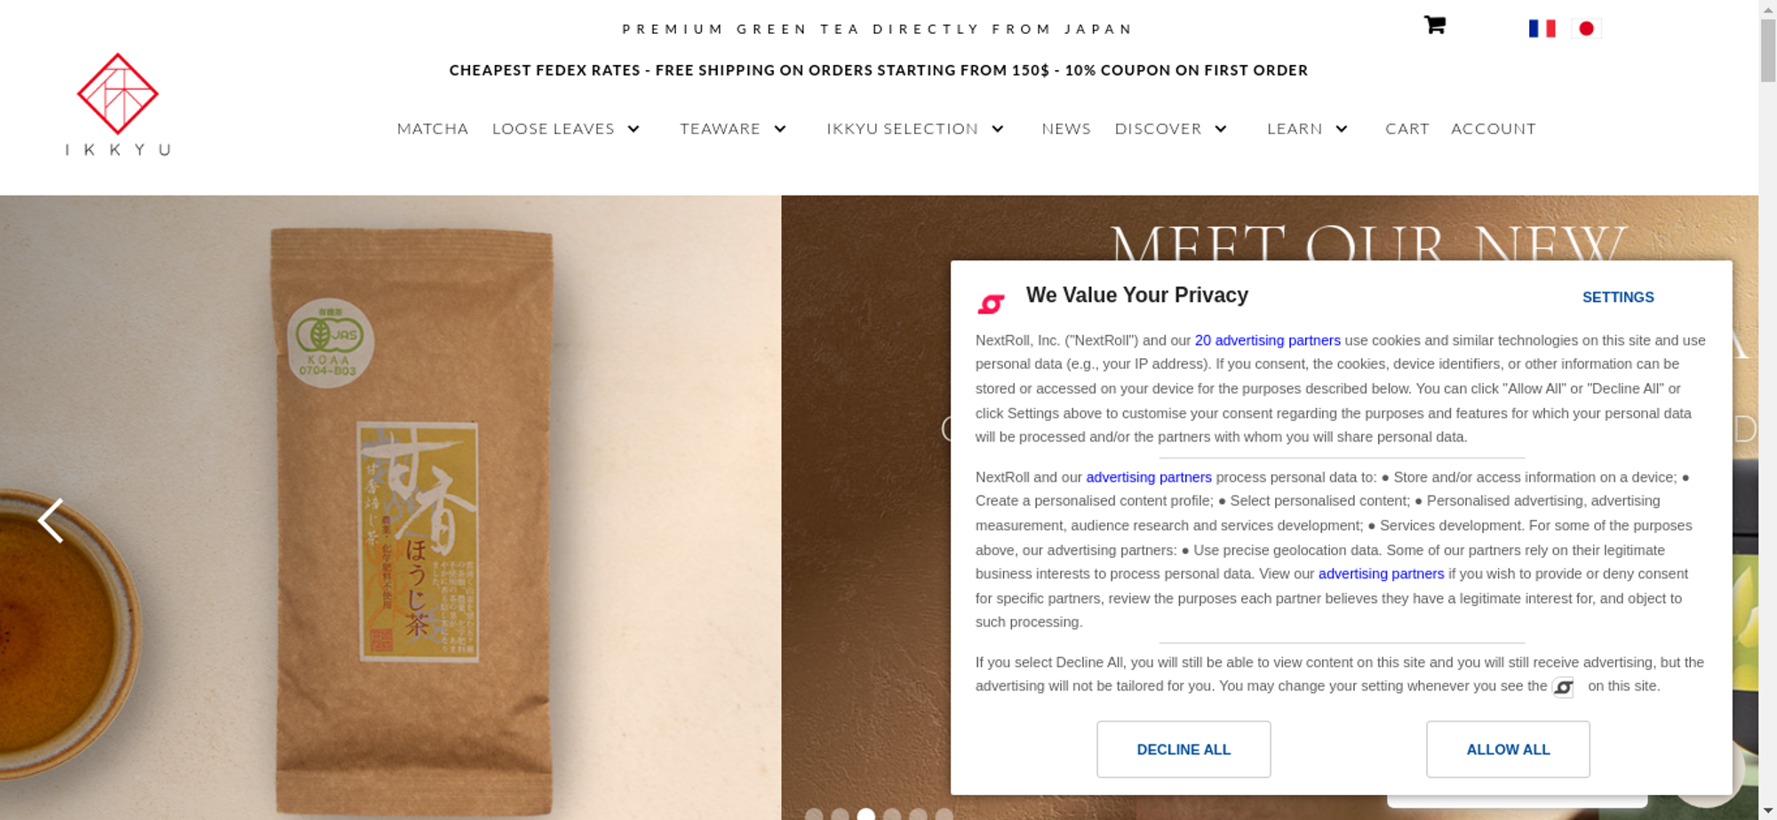Switch to Japanese language flag
1777x820 pixels.
click(x=1586, y=28)
